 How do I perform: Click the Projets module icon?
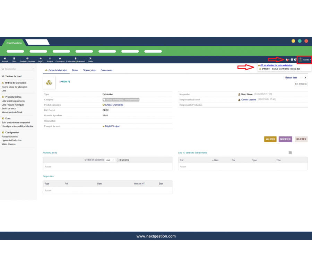coord(50,60)
